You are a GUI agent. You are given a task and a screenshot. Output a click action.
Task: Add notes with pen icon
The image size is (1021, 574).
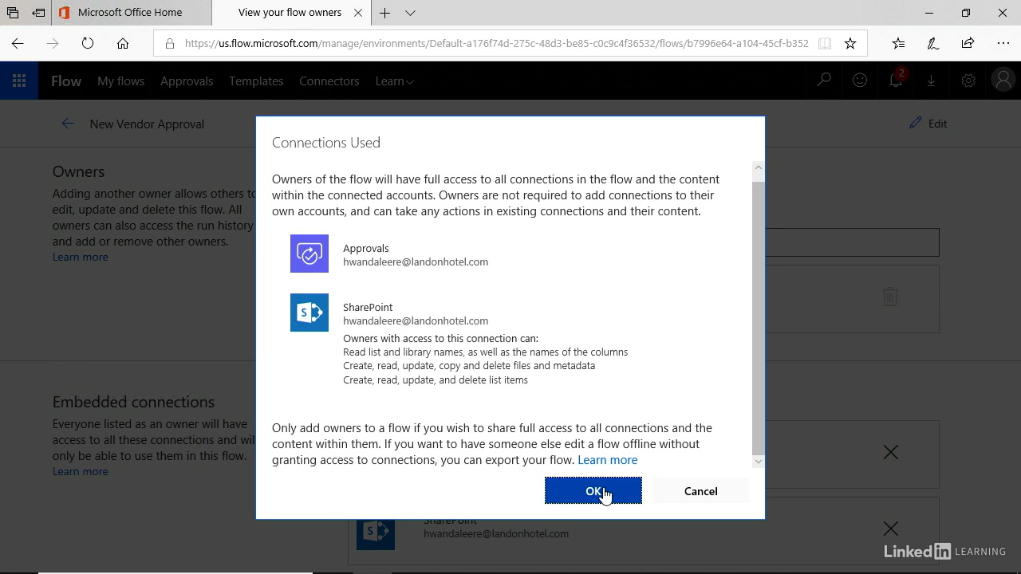point(933,44)
